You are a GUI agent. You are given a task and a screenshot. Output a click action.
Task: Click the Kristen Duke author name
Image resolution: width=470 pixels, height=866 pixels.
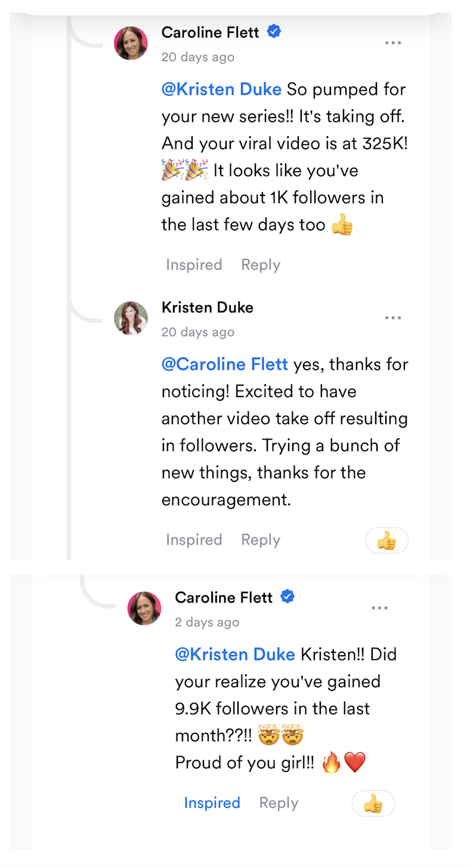pyautogui.click(x=207, y=308)
